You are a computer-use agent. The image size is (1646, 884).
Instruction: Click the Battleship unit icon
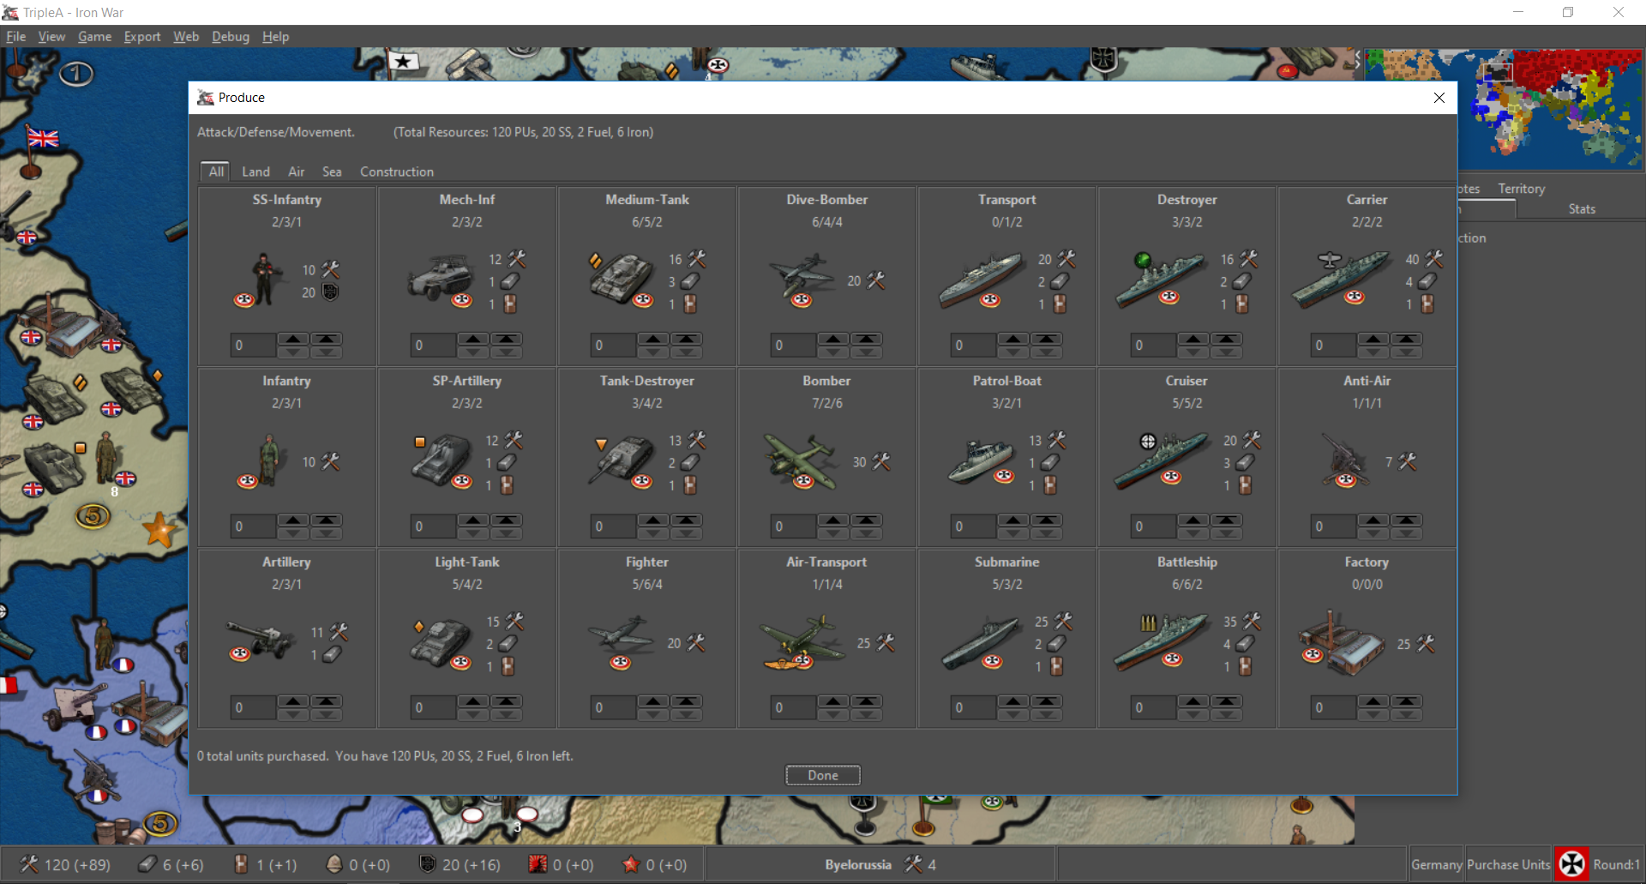[1161, 643]
